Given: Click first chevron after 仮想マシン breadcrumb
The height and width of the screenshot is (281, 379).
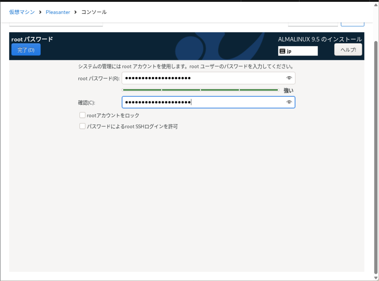Looking at the screenshot, I should tap(40, 12).
